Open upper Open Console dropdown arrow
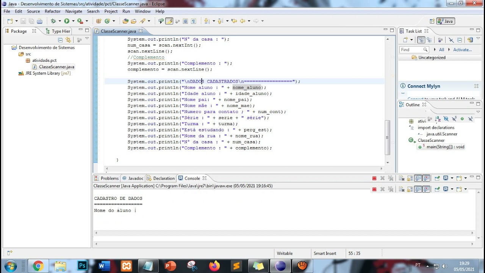Screen dimensions: 485x273 coord(465,178)
